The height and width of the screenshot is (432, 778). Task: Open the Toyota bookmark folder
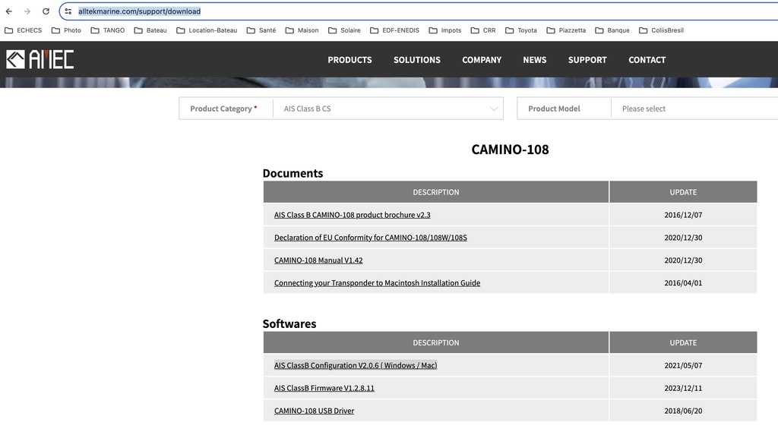tap(521, 30)
